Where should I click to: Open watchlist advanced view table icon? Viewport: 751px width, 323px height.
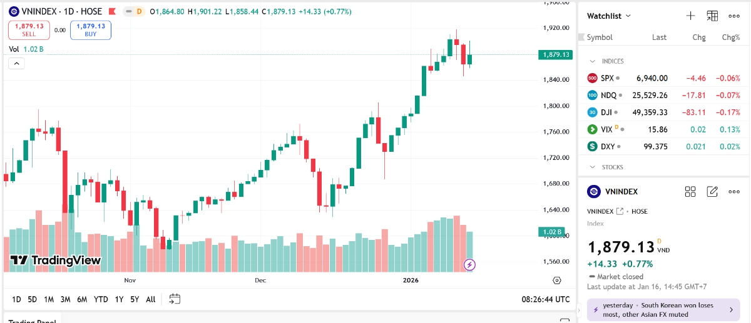pyautogui.click(x=712, y=16)
